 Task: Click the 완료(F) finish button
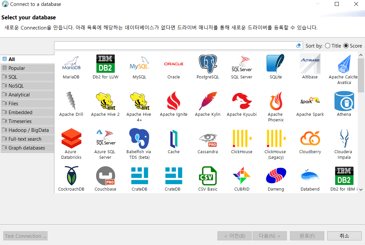307,236
